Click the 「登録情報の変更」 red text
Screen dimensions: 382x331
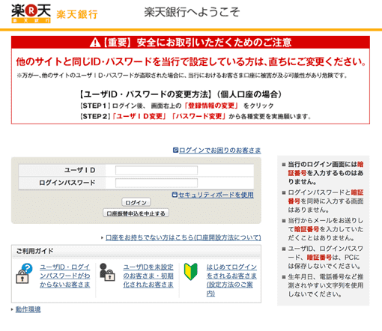(211, 106)
